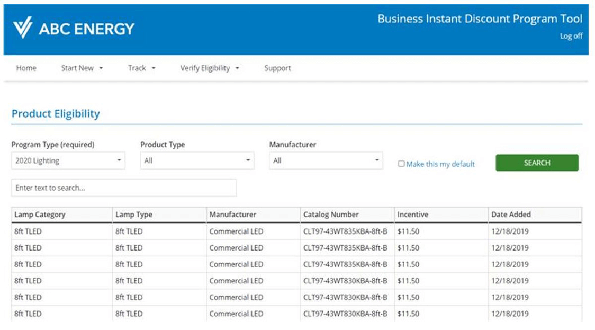Image resolution: width=595 pixels, height=330 pixels.
Task: Open the Start New menu
Action: (82, 68)
